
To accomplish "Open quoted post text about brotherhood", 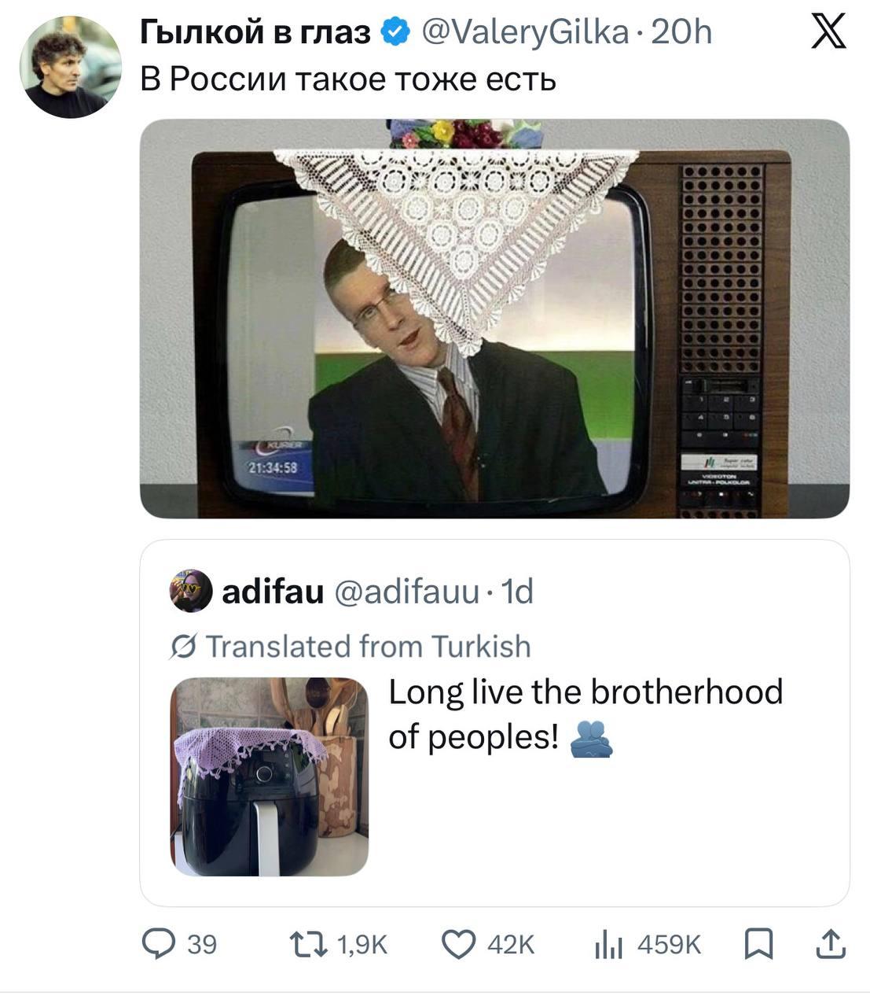I will coord(585,714).
